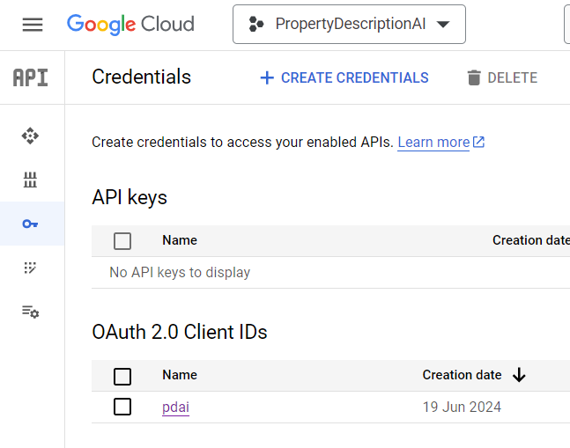570x448 pixels.
Task: Click the Delete trash button
Action: (501, 77)
